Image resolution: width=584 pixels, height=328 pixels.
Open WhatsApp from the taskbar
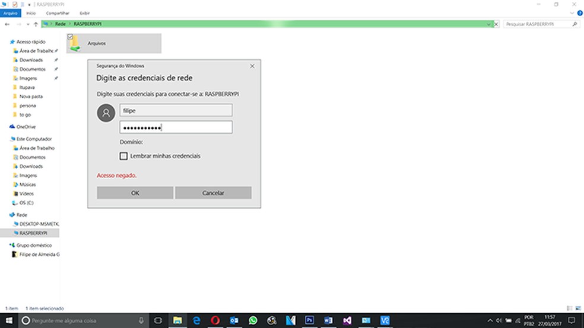pos(253,320)
